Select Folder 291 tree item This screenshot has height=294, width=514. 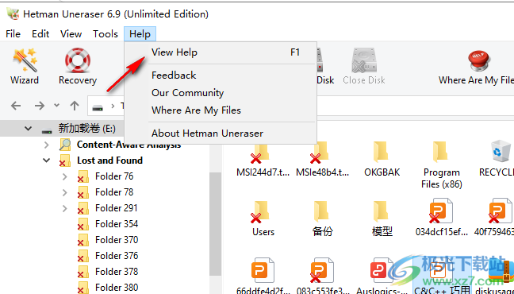tap(116, 208)
